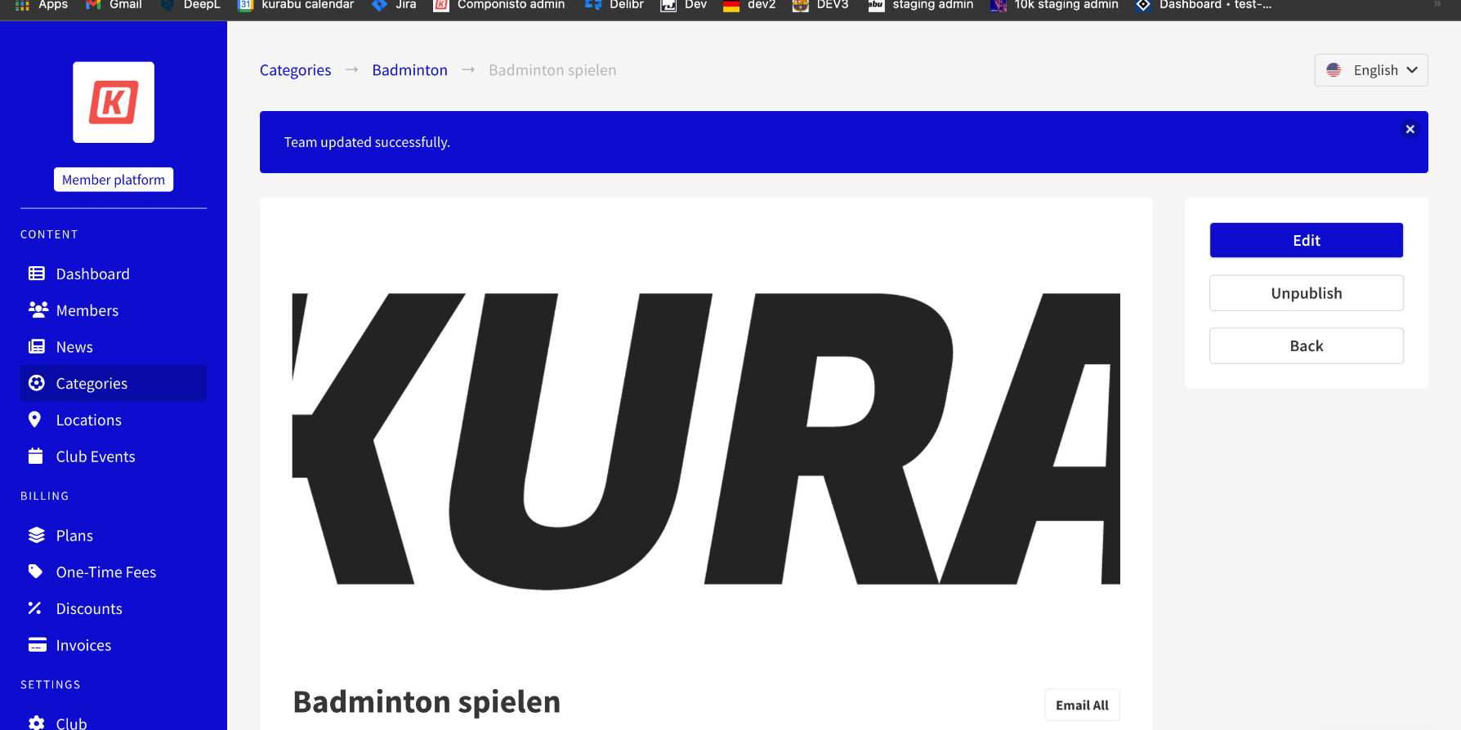The image size is (1461, 730).
Task: Click the One-Time Fees tag icon
Action: 35,572
